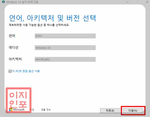Screen dimensions: 150x117
Task: Open the 아키텍처 64-bit architecture dropdown
Action: 65,60
